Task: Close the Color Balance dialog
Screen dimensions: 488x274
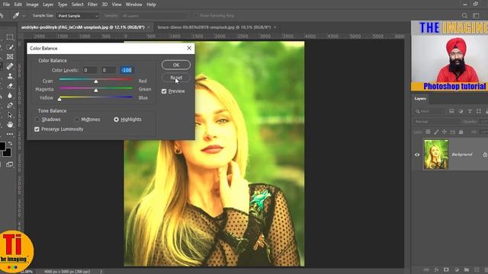Action: click(x=189, y=48)
